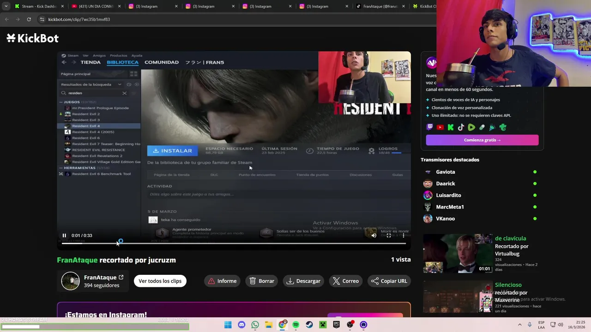Close the YouTube tab
This screenshot has height=332, width=591.
119,6
